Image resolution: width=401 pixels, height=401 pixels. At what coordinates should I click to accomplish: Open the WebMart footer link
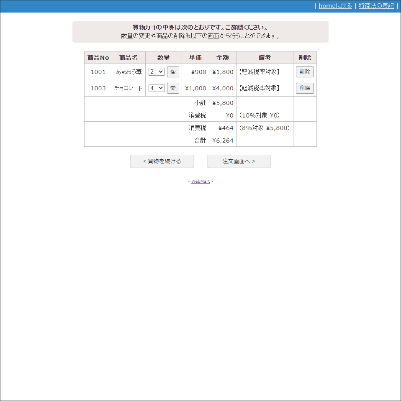click(200, 181)
